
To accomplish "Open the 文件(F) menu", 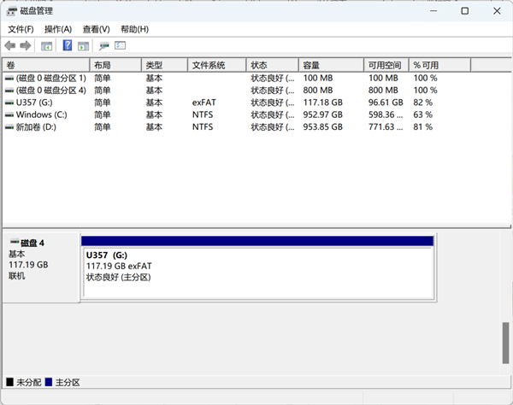I will pos(21,29).
